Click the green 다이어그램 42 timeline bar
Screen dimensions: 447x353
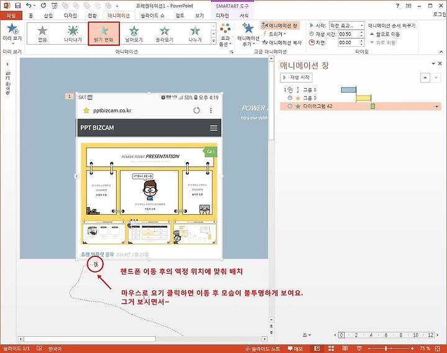pyautogui.click(x=372, y=106)
